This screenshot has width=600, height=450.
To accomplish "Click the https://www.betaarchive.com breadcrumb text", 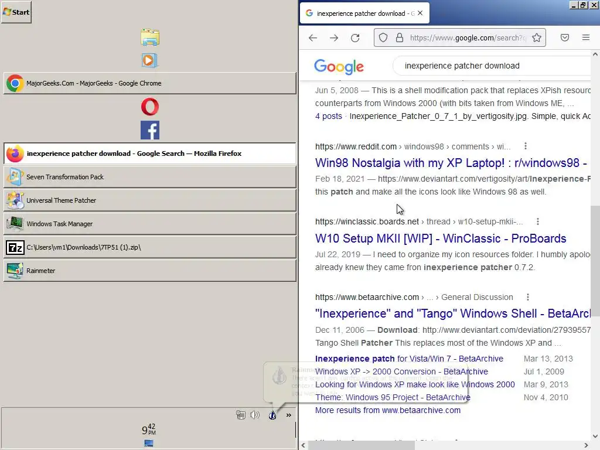I will (x=367, y=297).
